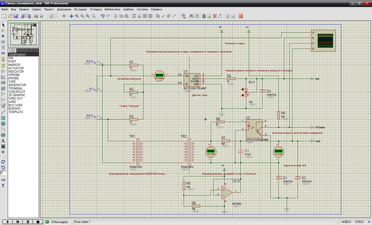Click the Save design icon
Image resolution: width=372 pixels, height=225 pixels.
click(16, 16)
